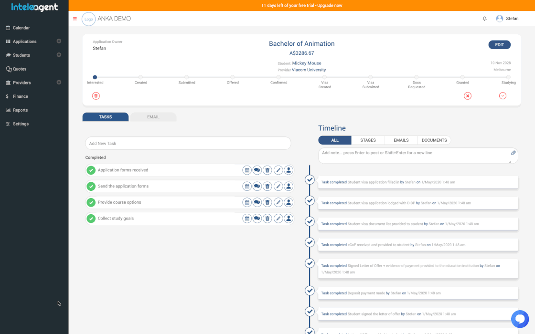This screenshot has width=535, height=334.
Task: Switch to the EMAIL tab
Action: coord(153,117)
